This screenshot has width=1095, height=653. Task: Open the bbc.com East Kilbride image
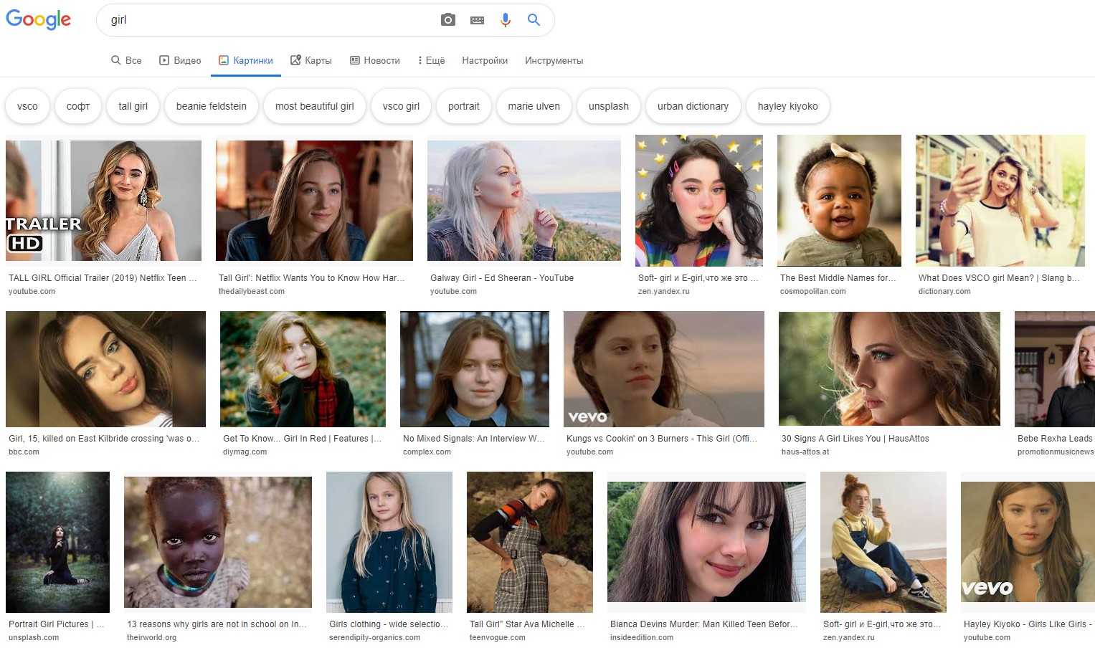click(105, 369)
